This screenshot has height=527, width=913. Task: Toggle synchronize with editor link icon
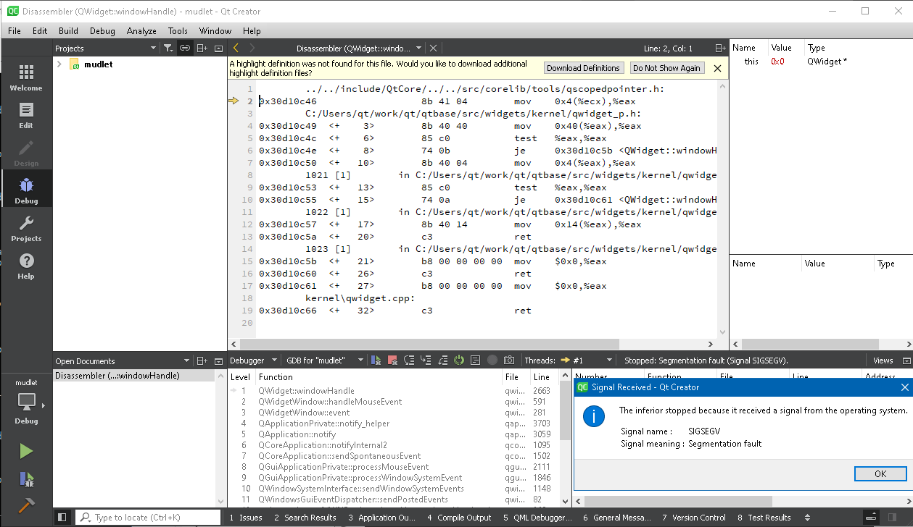(x=185, y=49)
